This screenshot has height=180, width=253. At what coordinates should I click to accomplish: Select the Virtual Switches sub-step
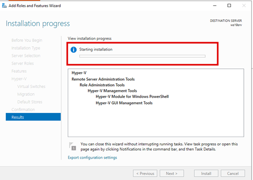point(32,87)
